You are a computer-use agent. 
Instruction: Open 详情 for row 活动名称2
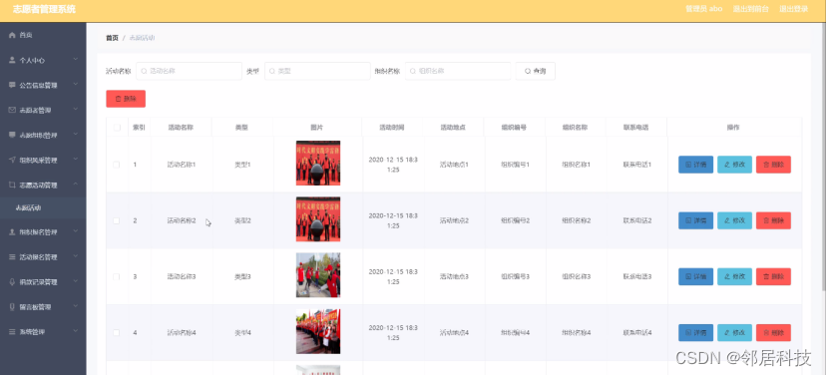click(695, 220)
